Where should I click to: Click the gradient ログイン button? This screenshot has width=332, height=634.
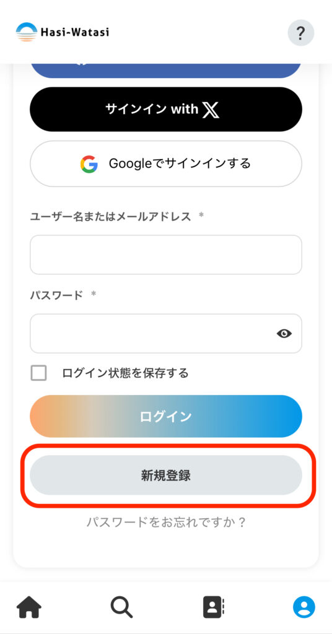[x=166, y=416]
